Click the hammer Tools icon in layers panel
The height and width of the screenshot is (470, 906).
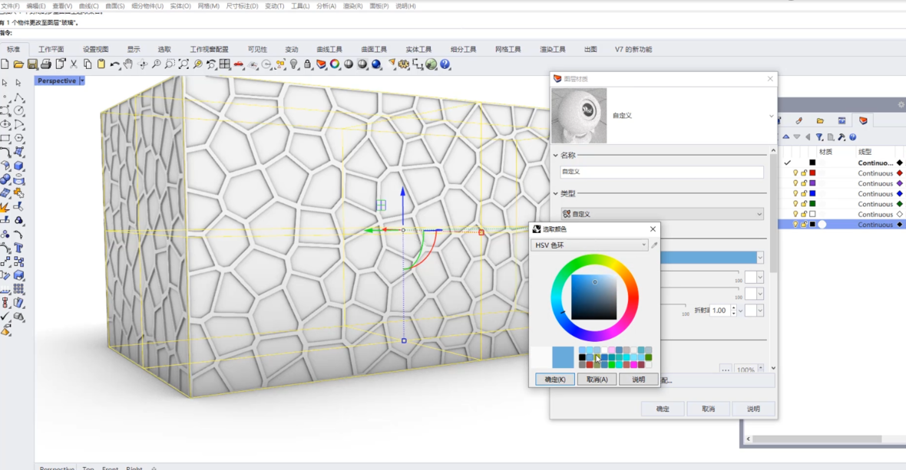[842, 137]
